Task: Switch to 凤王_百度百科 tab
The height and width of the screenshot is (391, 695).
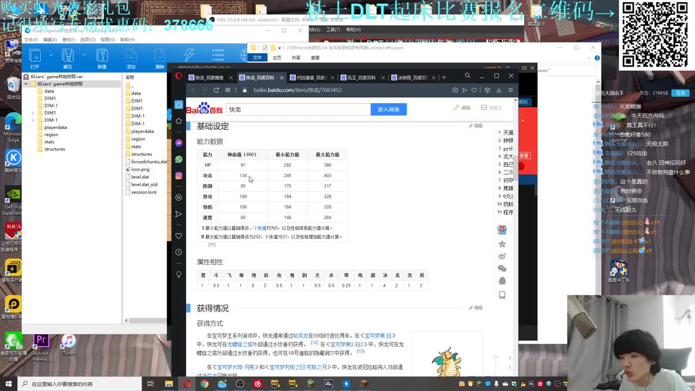Action: [x=362, y=78]
